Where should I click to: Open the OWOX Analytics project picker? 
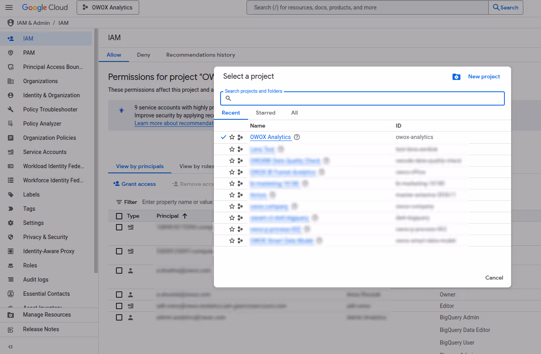(108, 7)
